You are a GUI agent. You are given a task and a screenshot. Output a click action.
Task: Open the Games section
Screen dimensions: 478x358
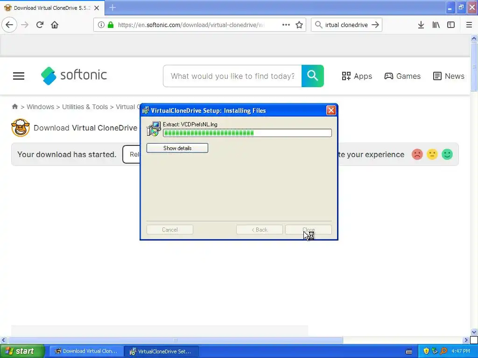coord(402,76)
